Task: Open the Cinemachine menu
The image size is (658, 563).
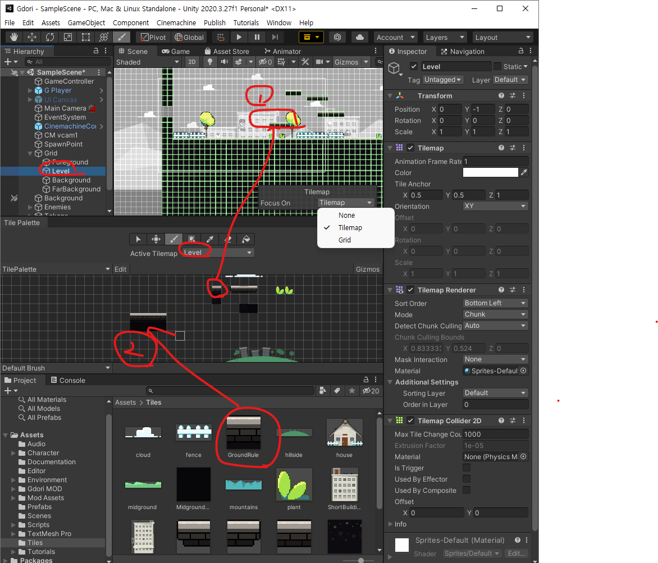Action: (x=176, y=22)
